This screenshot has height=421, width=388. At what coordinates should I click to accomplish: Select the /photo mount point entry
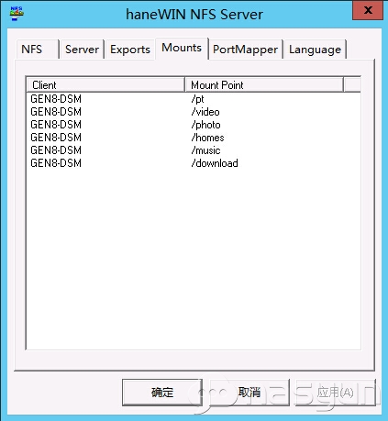click(205, 125)
